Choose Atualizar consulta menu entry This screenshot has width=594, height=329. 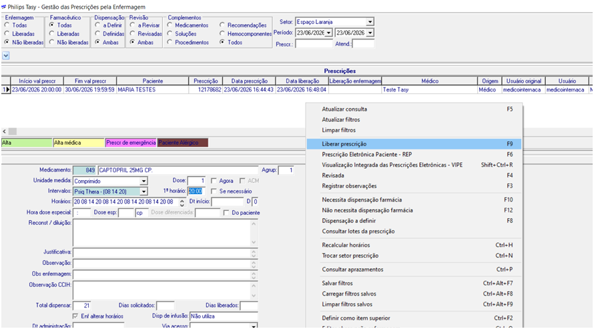[414, 109]
